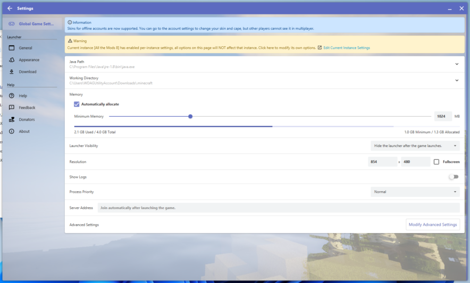Click the Help question mark icon
470x283 pixels.
12,96
